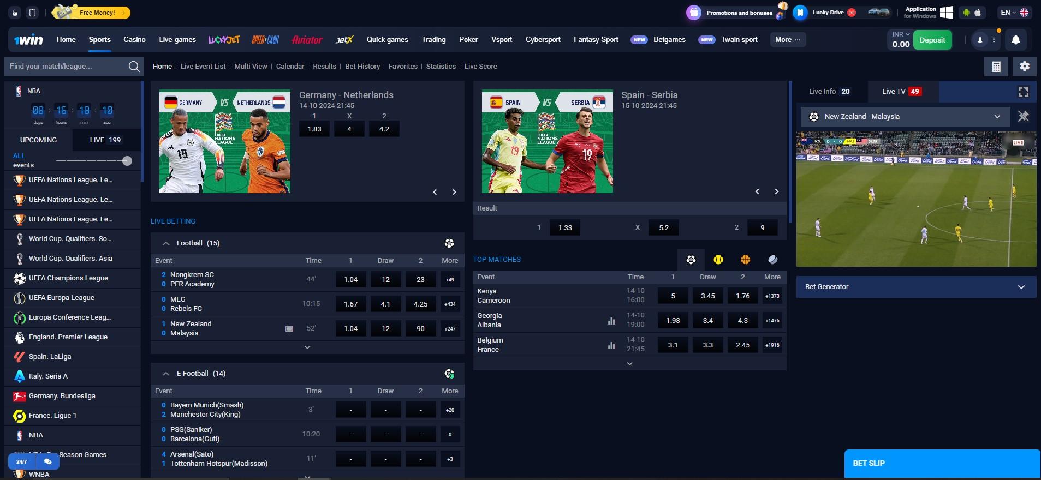Screen dimensions: 1041x480
Task: Switch to UPCOMING events tab
Action: [x=38, y=140]
